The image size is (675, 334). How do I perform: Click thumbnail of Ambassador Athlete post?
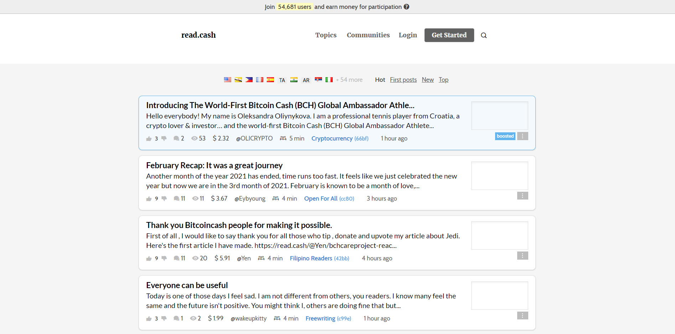coord(500,116)
